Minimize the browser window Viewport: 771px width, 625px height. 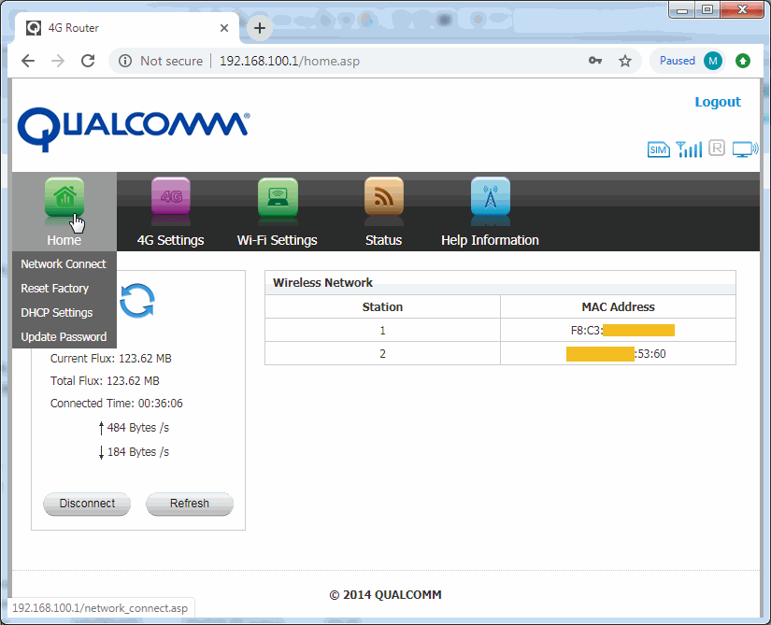tap(682, 9)
